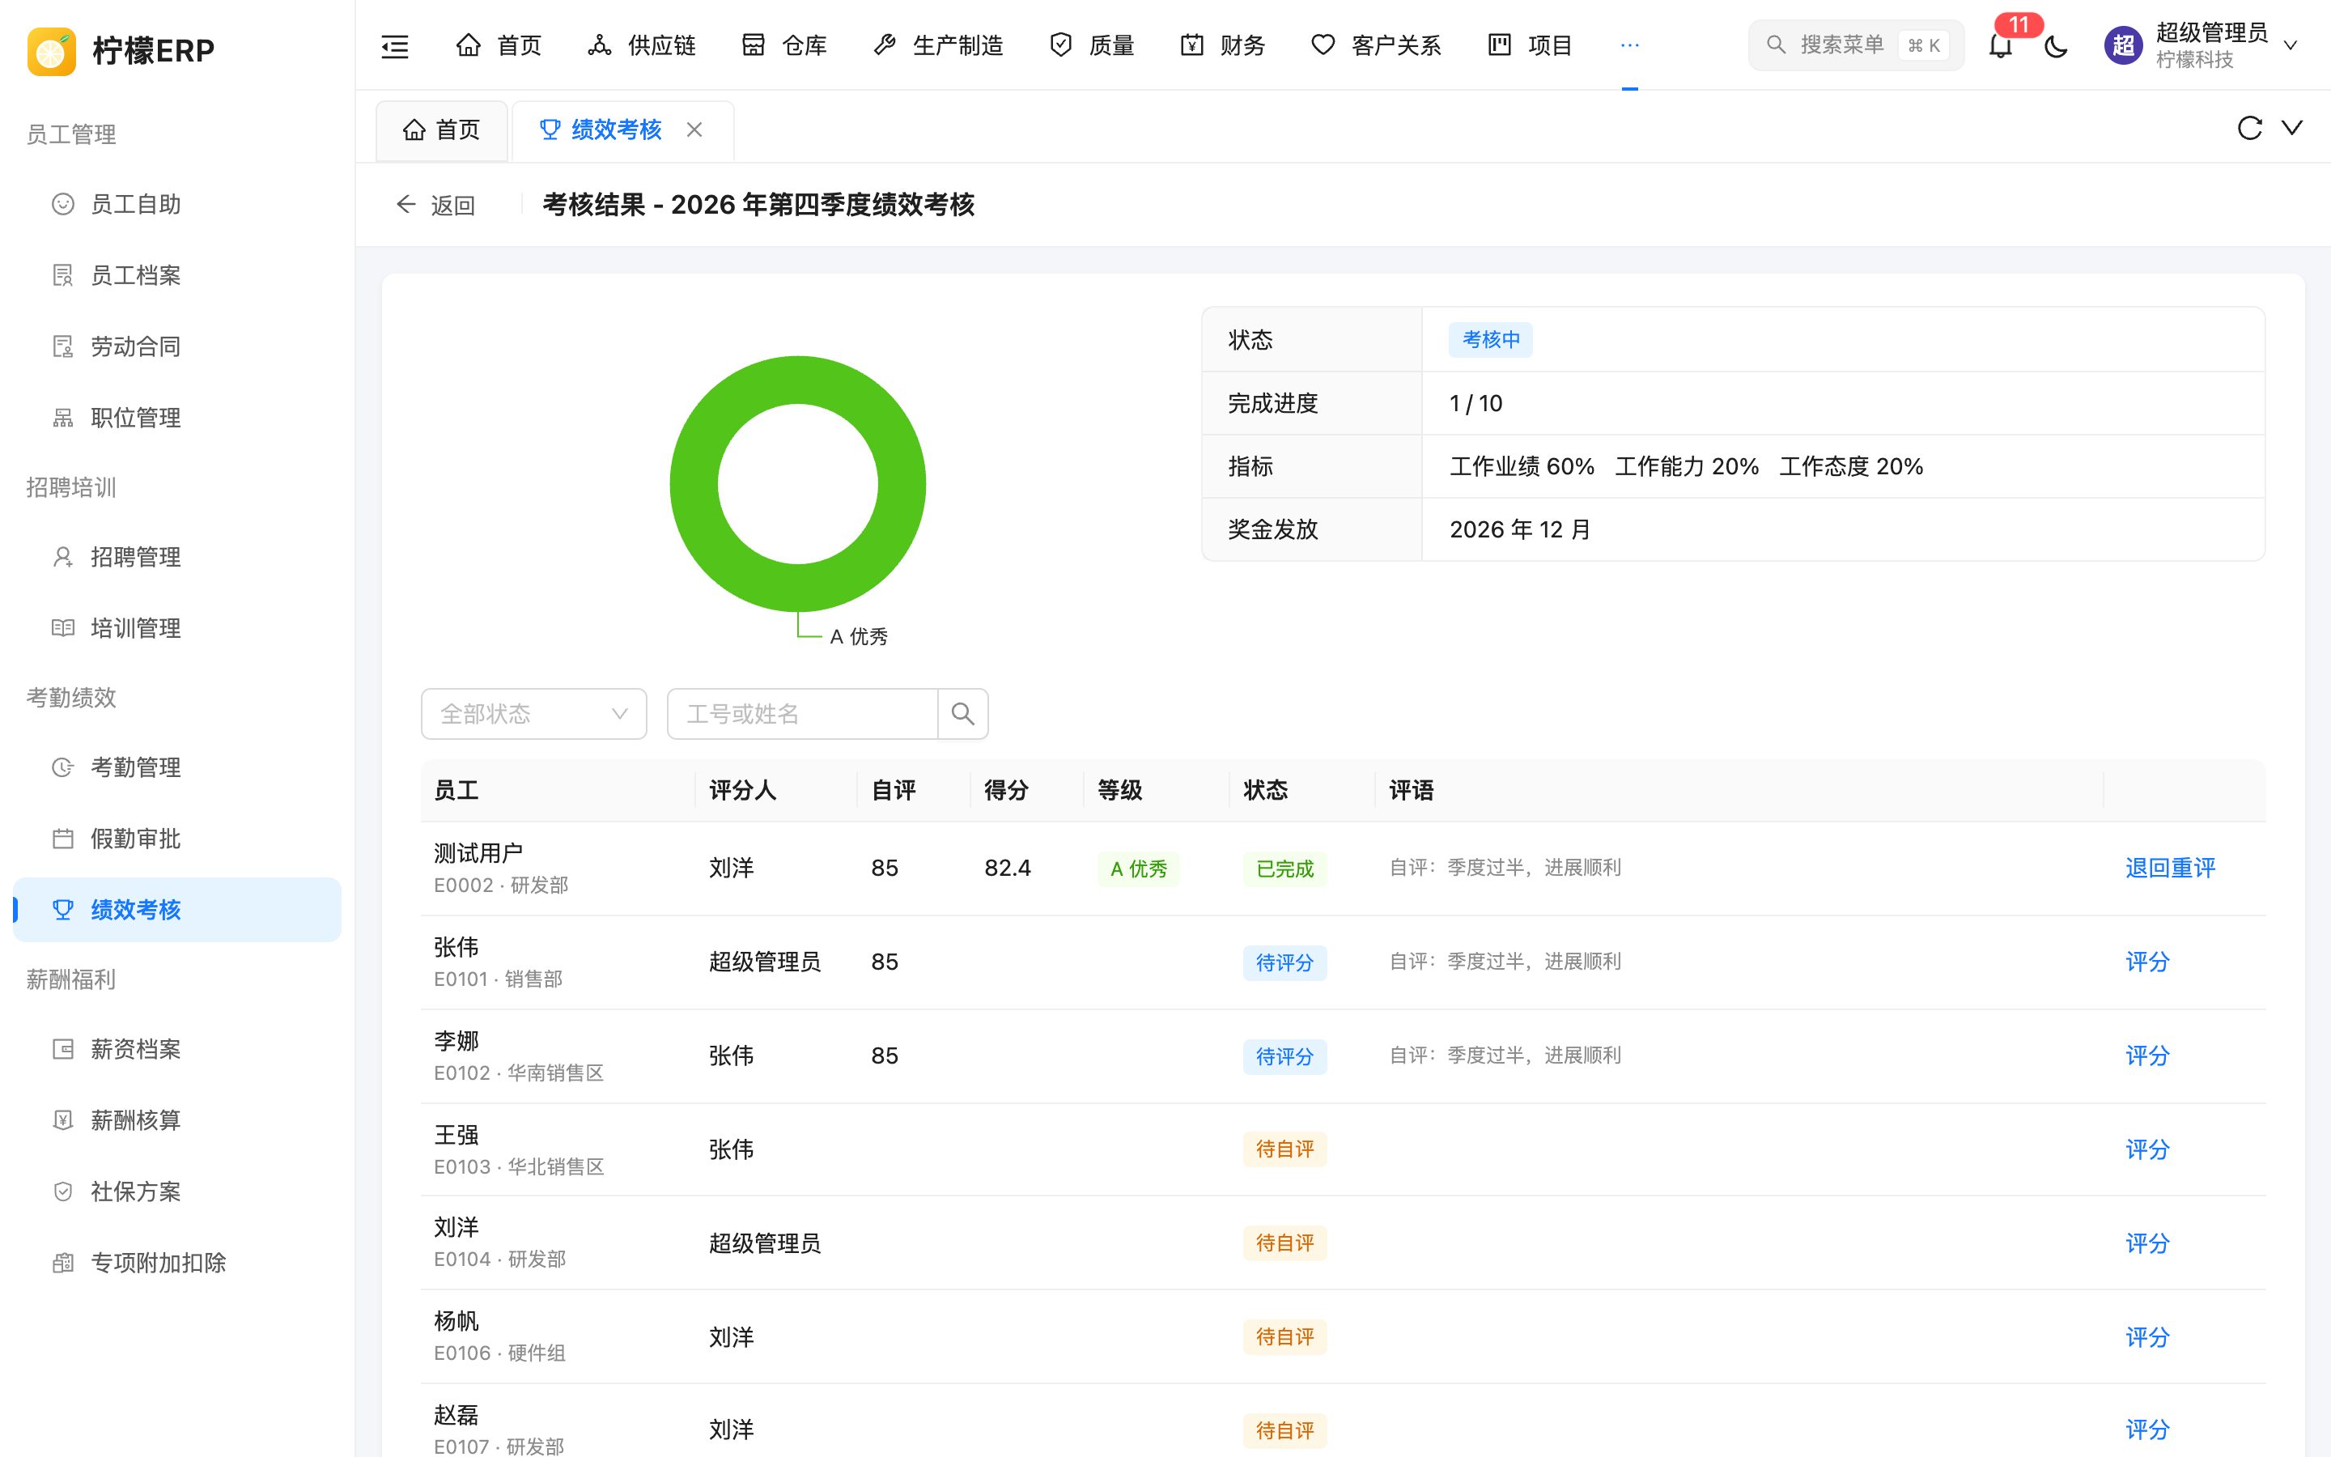
Task: Click 评分 for 杨帆 row
Action: (x=2147, y=1337)
